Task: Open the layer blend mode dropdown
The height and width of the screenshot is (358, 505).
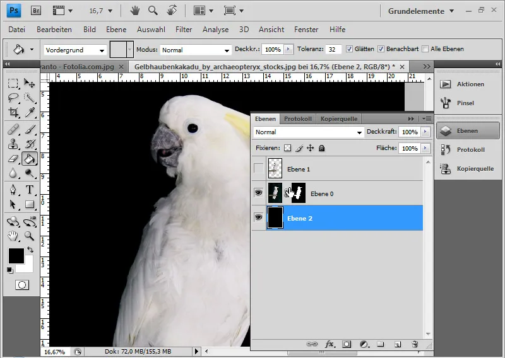Action: [x=308, y=132]
